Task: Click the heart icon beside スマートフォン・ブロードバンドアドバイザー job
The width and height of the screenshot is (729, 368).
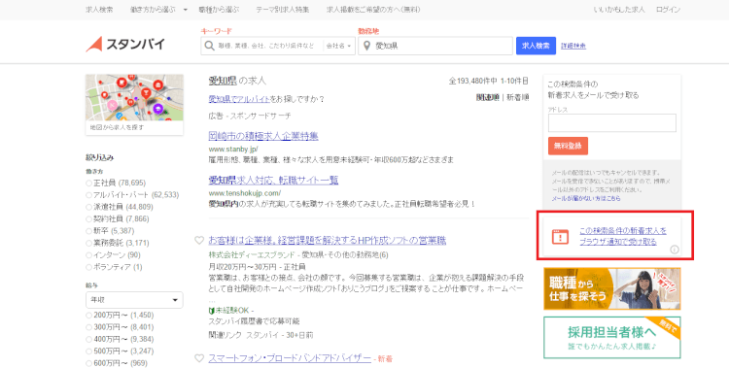Action: [199, 358]
